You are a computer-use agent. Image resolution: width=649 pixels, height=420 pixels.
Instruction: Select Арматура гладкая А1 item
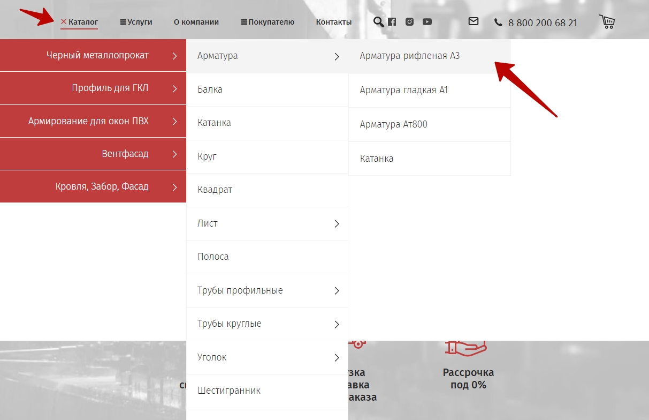tap(404, 90)
